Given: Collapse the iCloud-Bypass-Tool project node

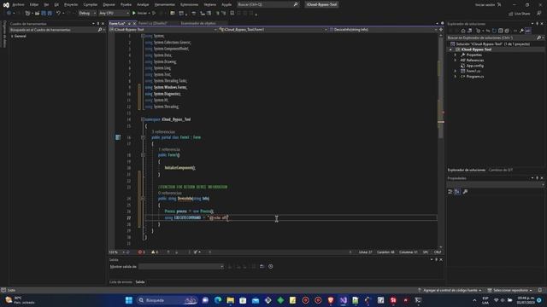Looking at the screenshot, I should [x=450, y=49].
